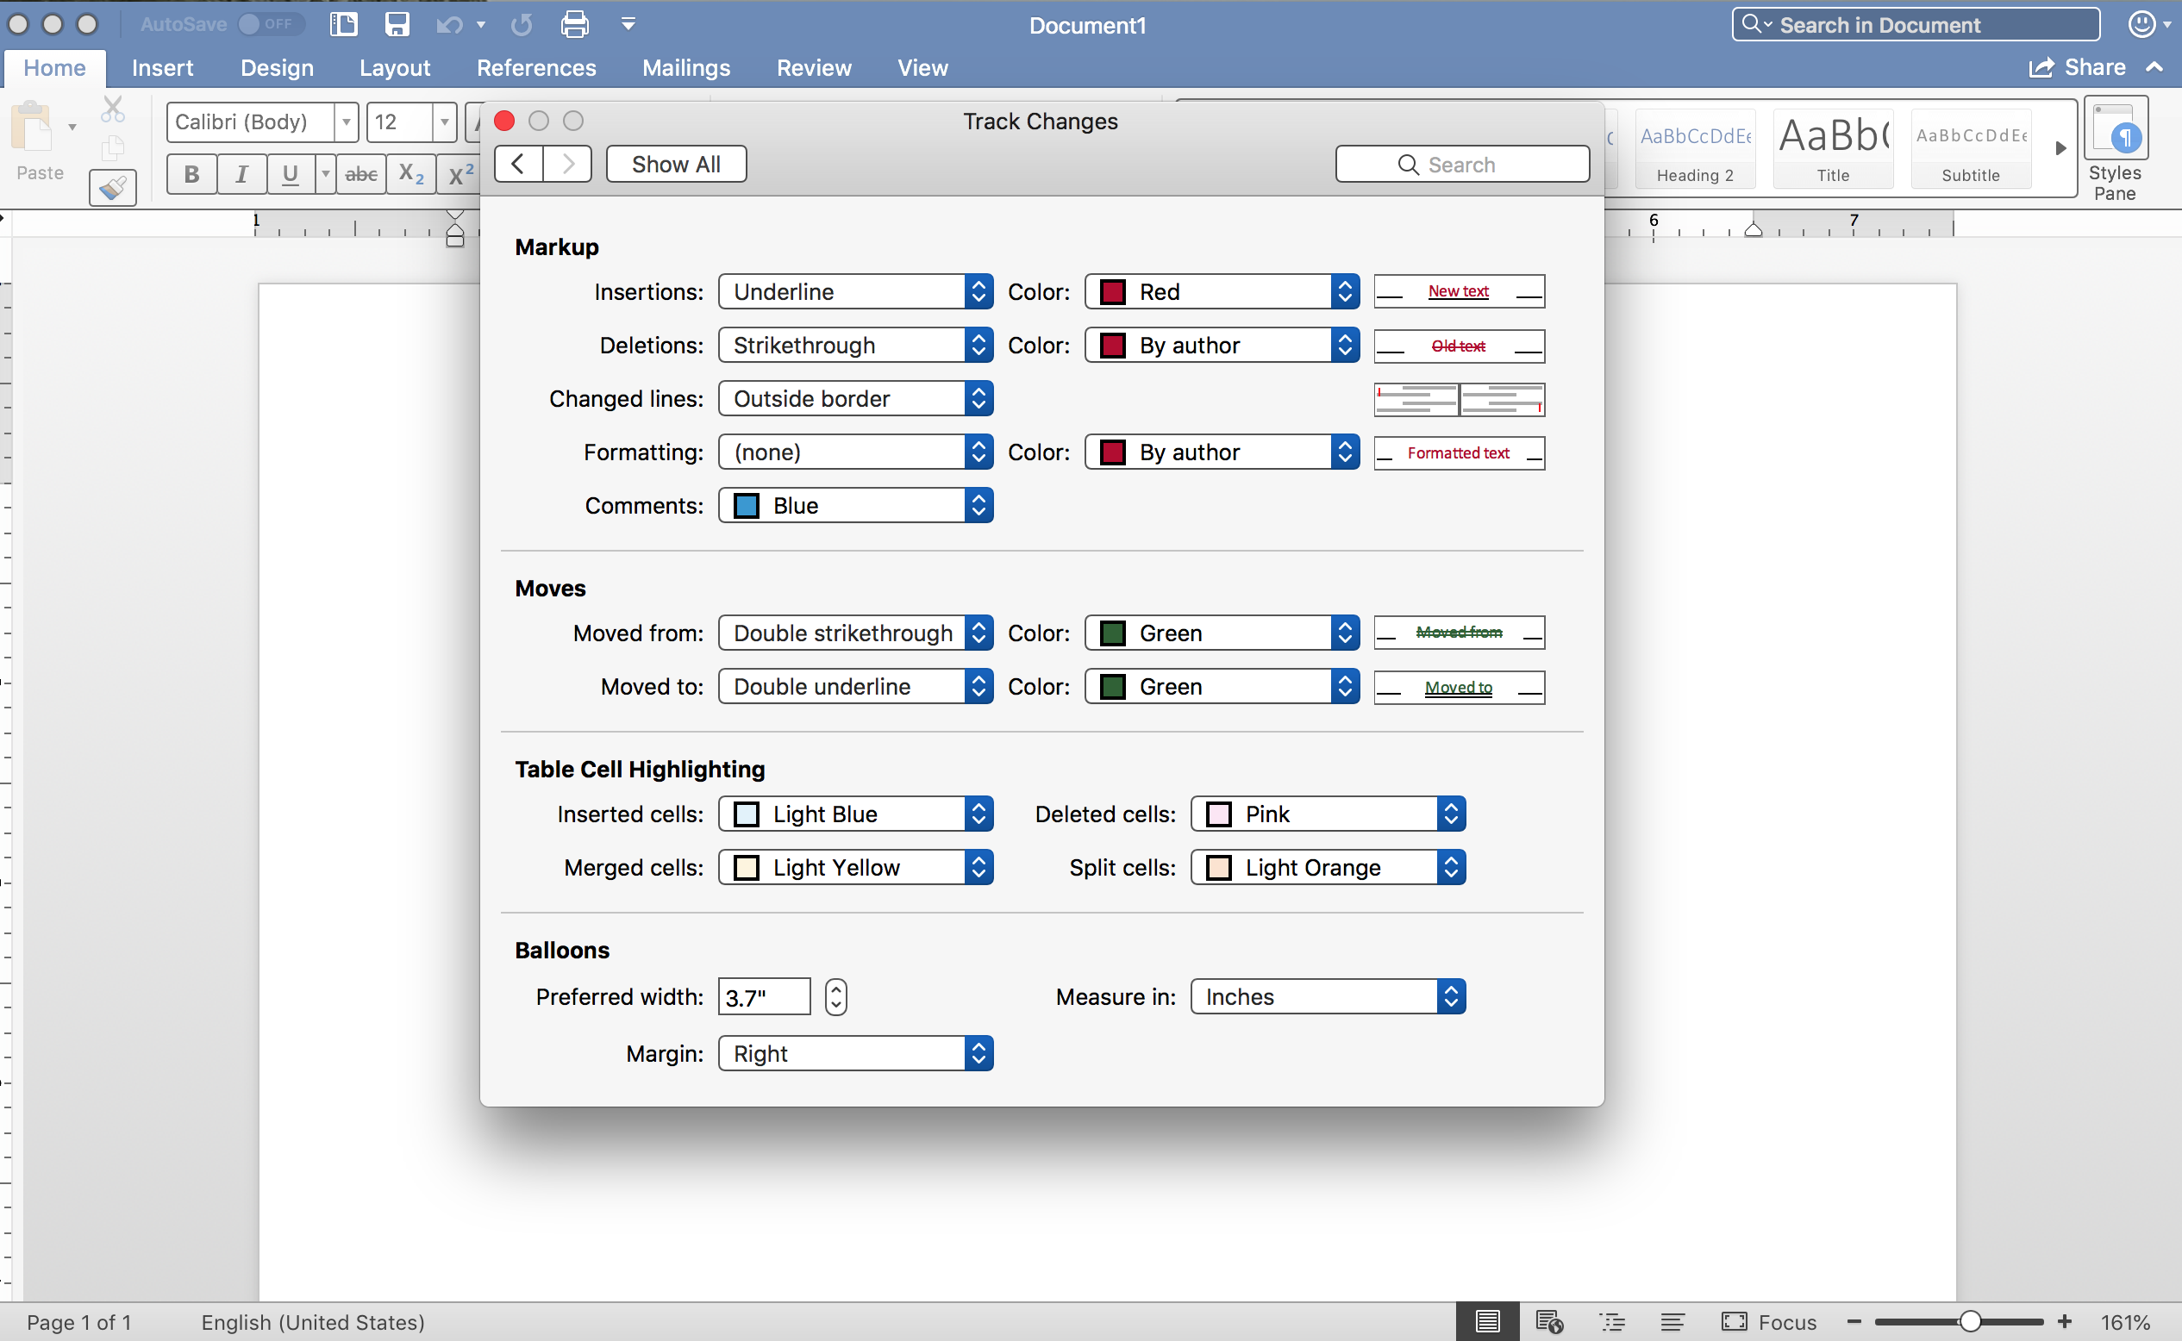Image resolution: width=2182 pixels, height=1341 pixels.
Task: Click the Show All button
Action: click(x=676, y=164)
